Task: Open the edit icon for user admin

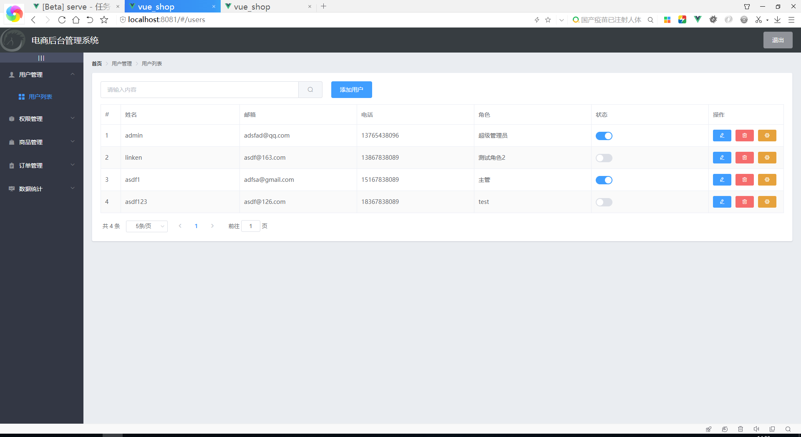Action: (x=722, y=136)
